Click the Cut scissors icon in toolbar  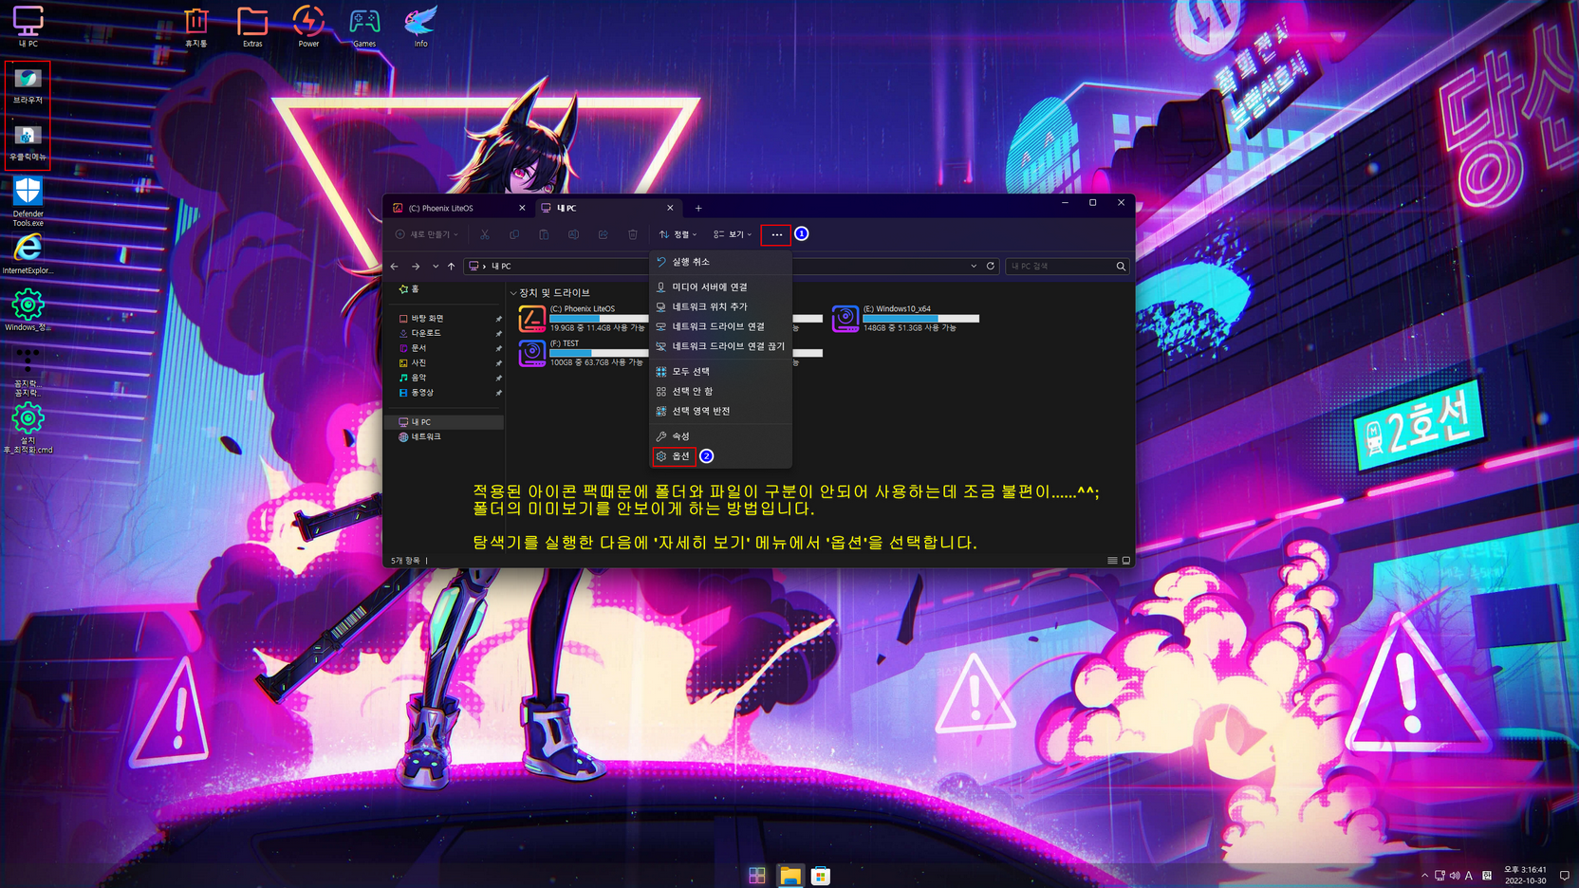(x=485, y=234)
